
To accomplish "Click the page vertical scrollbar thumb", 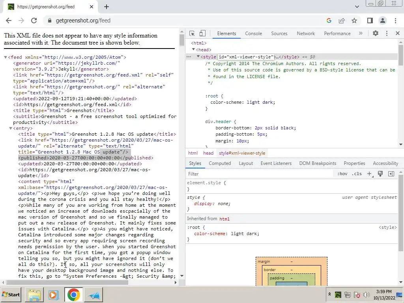I will [x=181, y=40].
